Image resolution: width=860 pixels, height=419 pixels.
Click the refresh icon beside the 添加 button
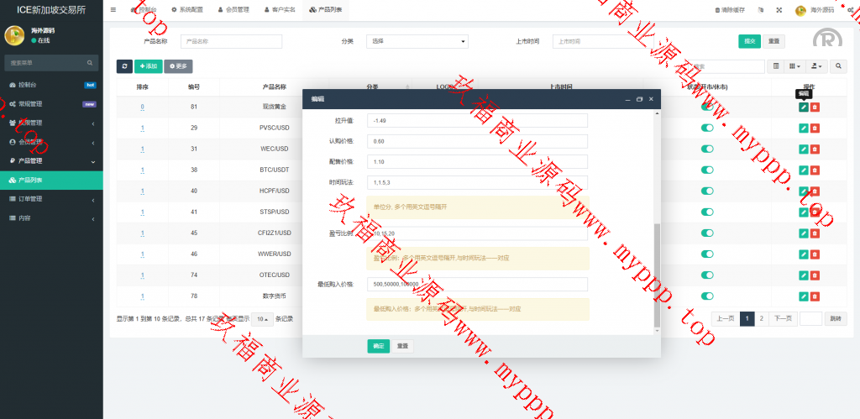(x=124, y=65)
